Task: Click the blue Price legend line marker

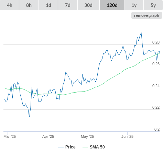Action: coord(61,147)
